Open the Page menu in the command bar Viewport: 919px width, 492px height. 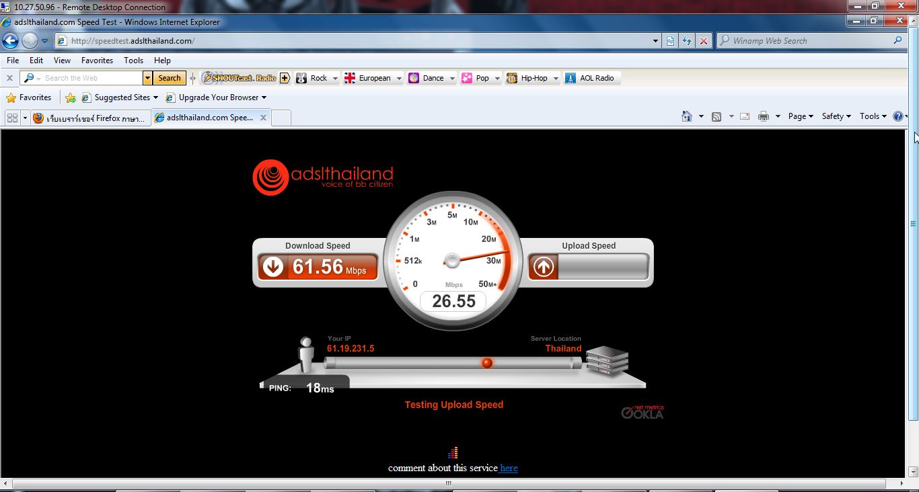click(801, 116)
